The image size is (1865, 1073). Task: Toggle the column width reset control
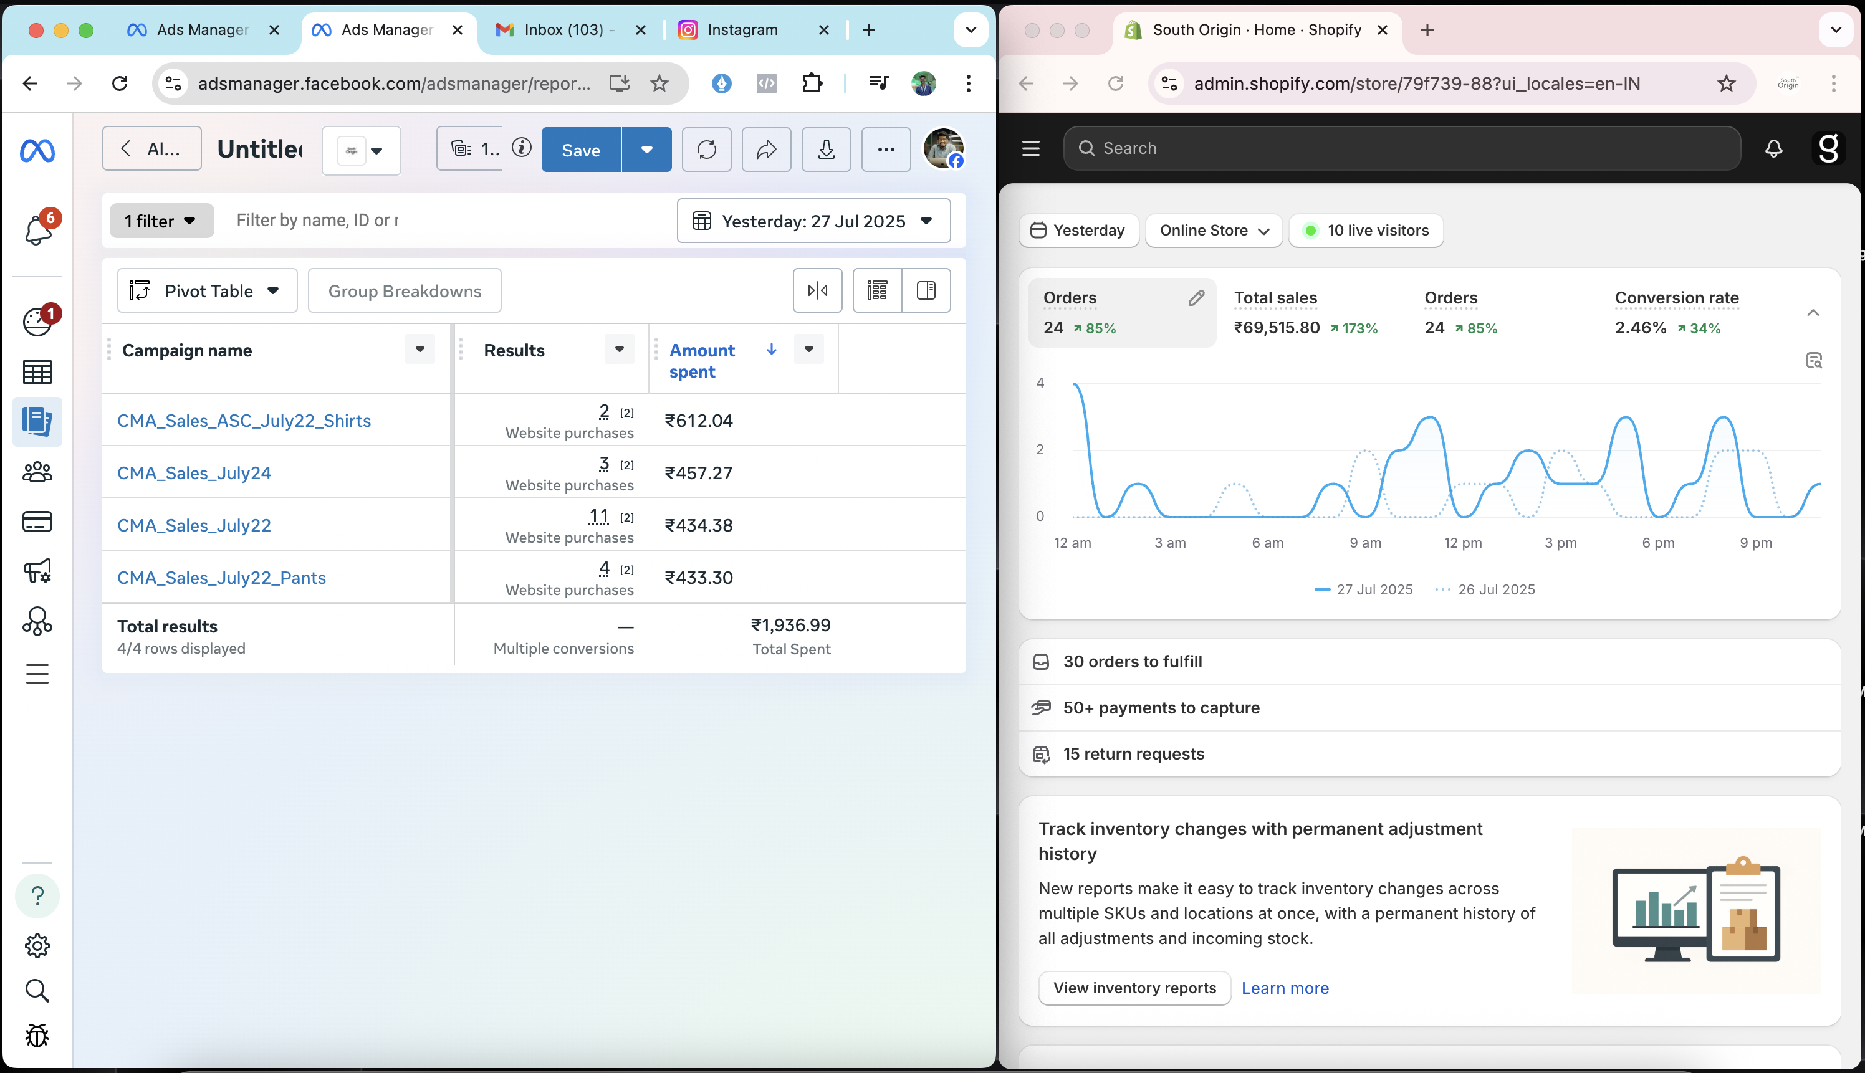click(x=818, y=290)
